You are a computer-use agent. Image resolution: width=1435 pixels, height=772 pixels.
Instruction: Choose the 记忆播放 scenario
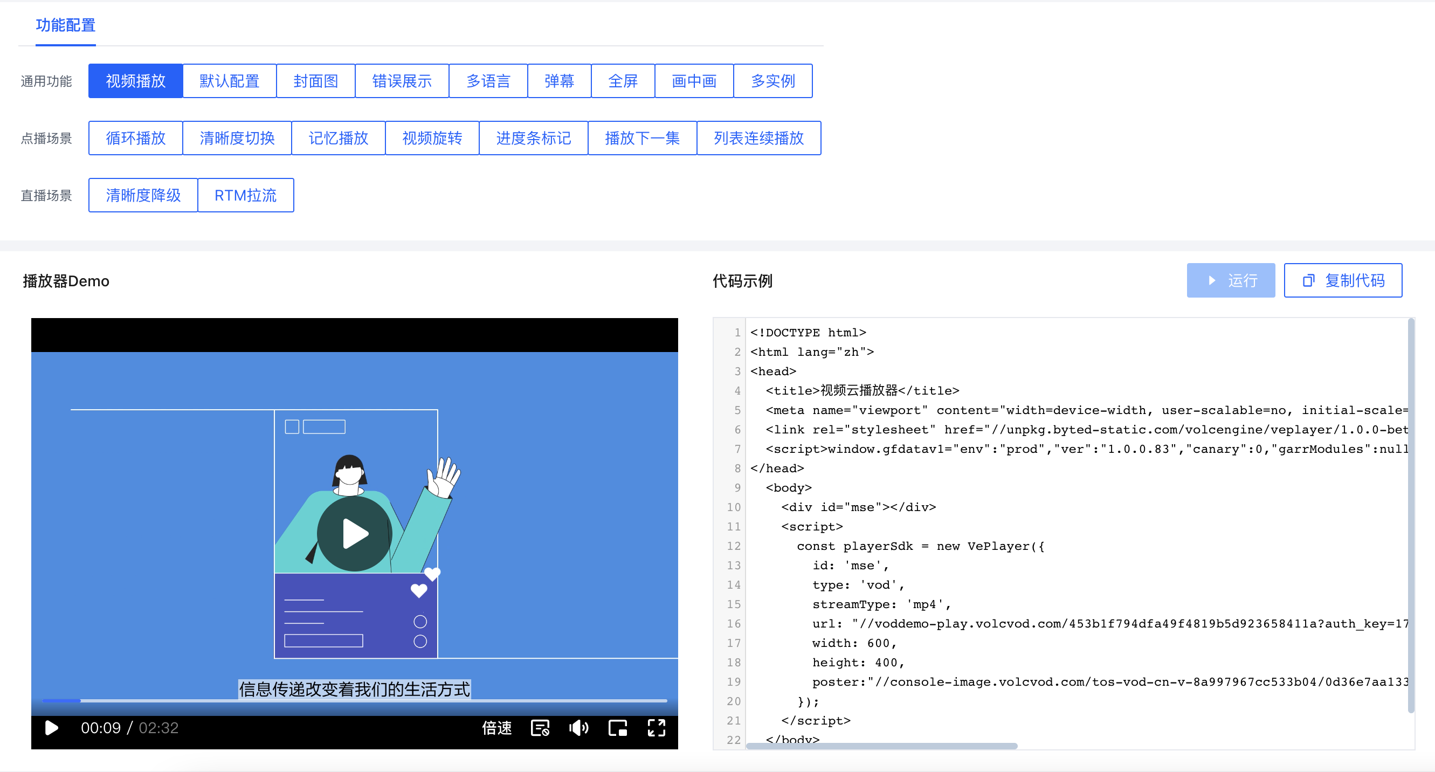pyautogui.click(x=338, y=138)
